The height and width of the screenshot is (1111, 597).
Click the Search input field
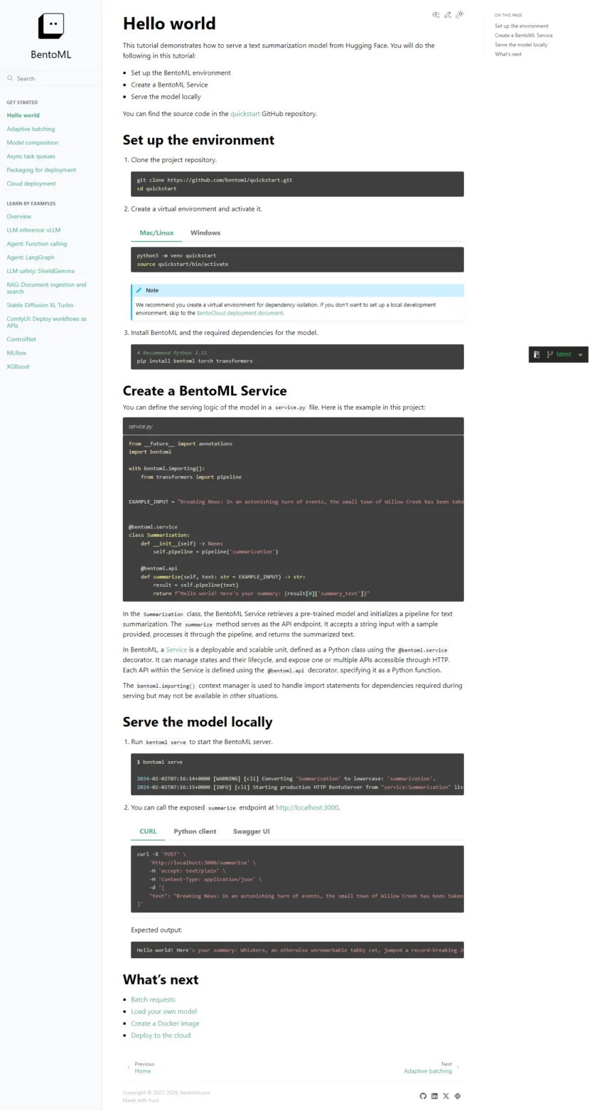pyautogui.click(x=50, y=78)
